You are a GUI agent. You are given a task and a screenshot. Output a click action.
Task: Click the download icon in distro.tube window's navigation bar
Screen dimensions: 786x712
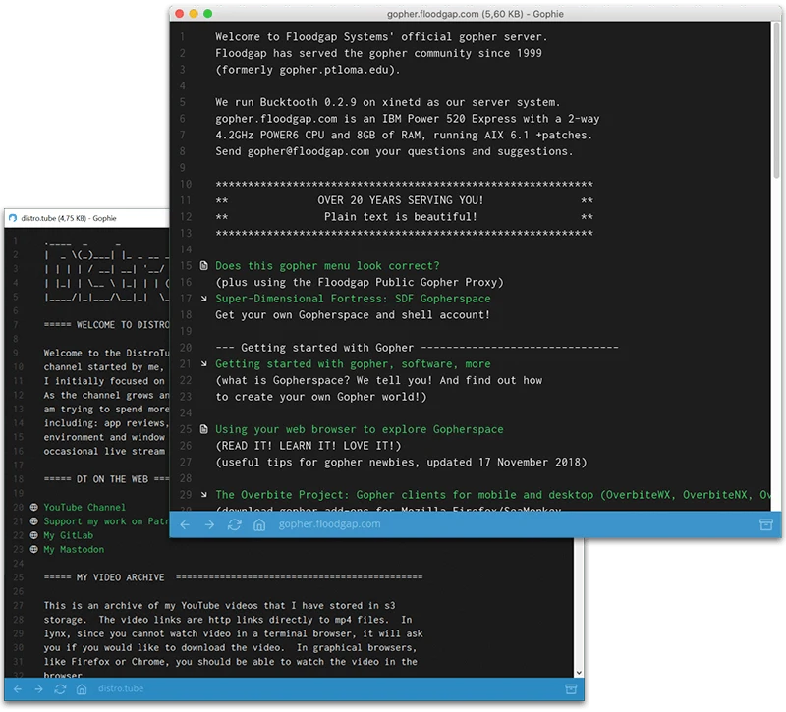click(571, 689)
